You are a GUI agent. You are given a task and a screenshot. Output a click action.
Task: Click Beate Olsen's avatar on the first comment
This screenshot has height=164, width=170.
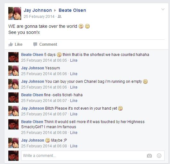click(x=13, y=57)
